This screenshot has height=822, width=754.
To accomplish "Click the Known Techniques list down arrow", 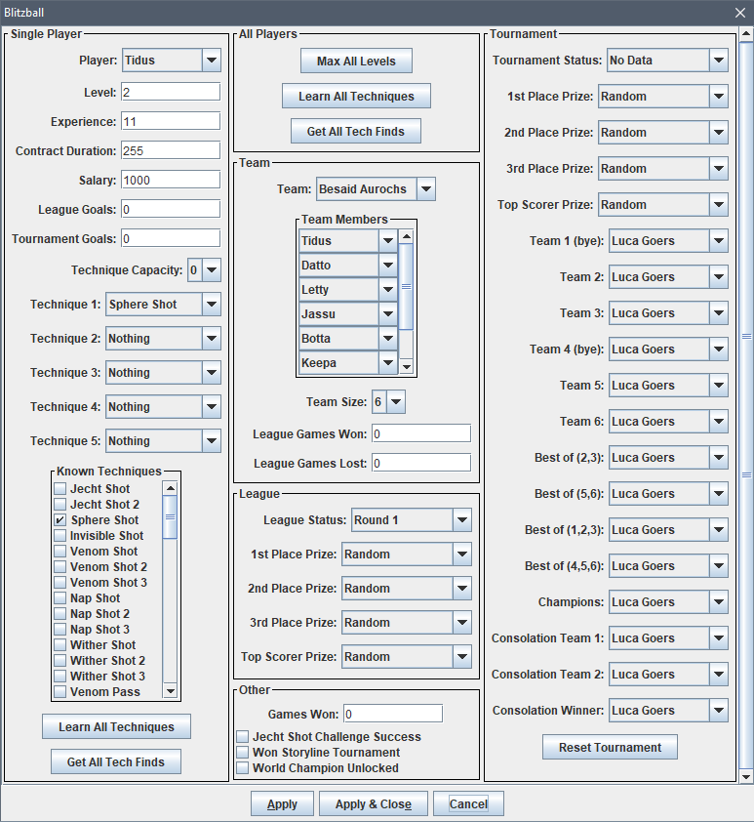I will (x=170, y=690).
